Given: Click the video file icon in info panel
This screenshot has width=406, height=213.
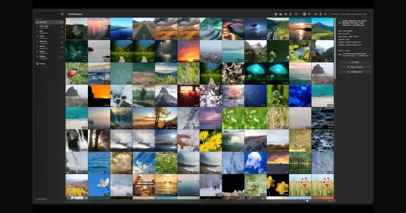Looking at the screenshot, I should [x=339, y=23].
